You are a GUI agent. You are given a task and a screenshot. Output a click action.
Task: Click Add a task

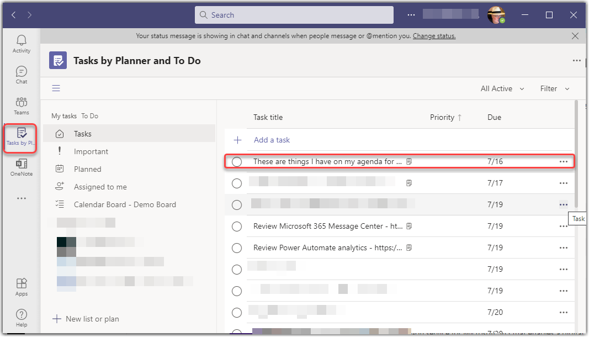point(272,140)
